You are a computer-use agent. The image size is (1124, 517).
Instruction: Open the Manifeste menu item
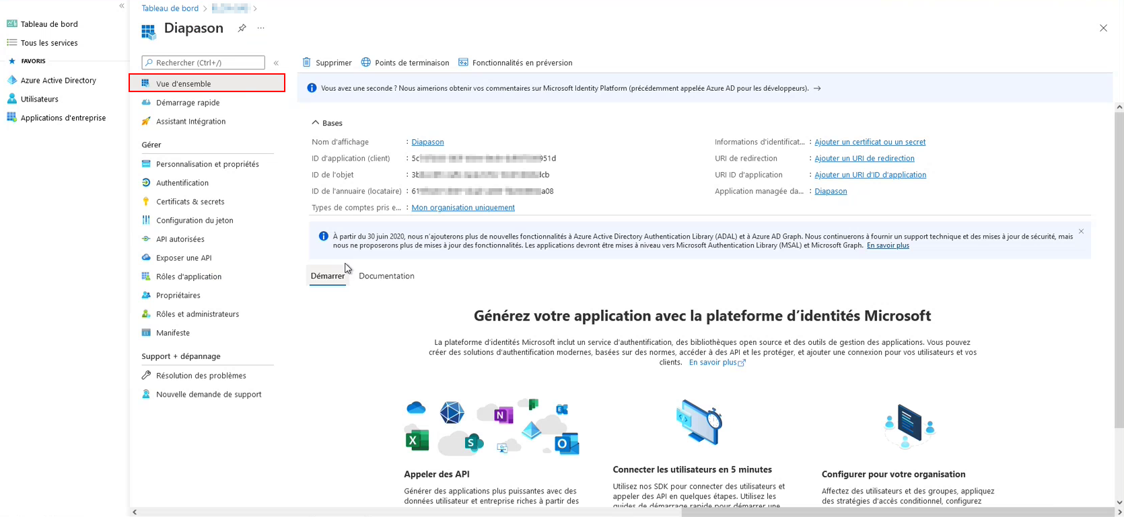pyautogui.click(x=172, y=333)
